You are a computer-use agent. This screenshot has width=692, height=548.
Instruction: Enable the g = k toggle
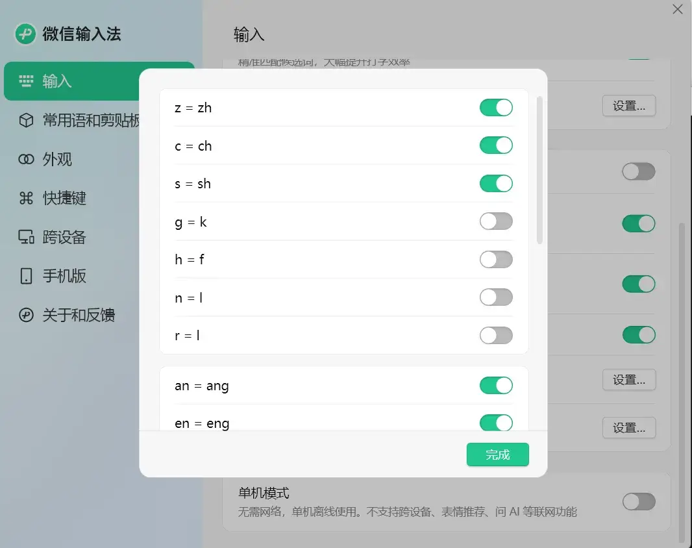[496, 221]
